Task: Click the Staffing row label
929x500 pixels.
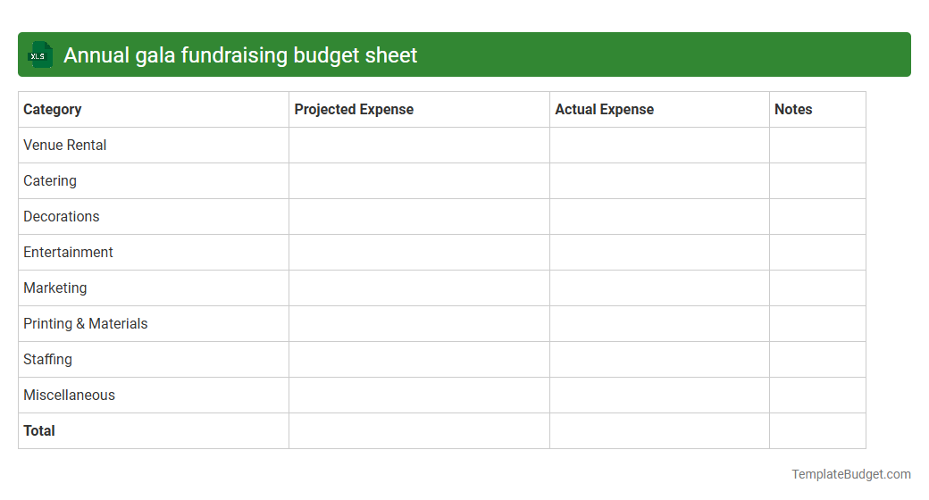Action: [47, 360]
